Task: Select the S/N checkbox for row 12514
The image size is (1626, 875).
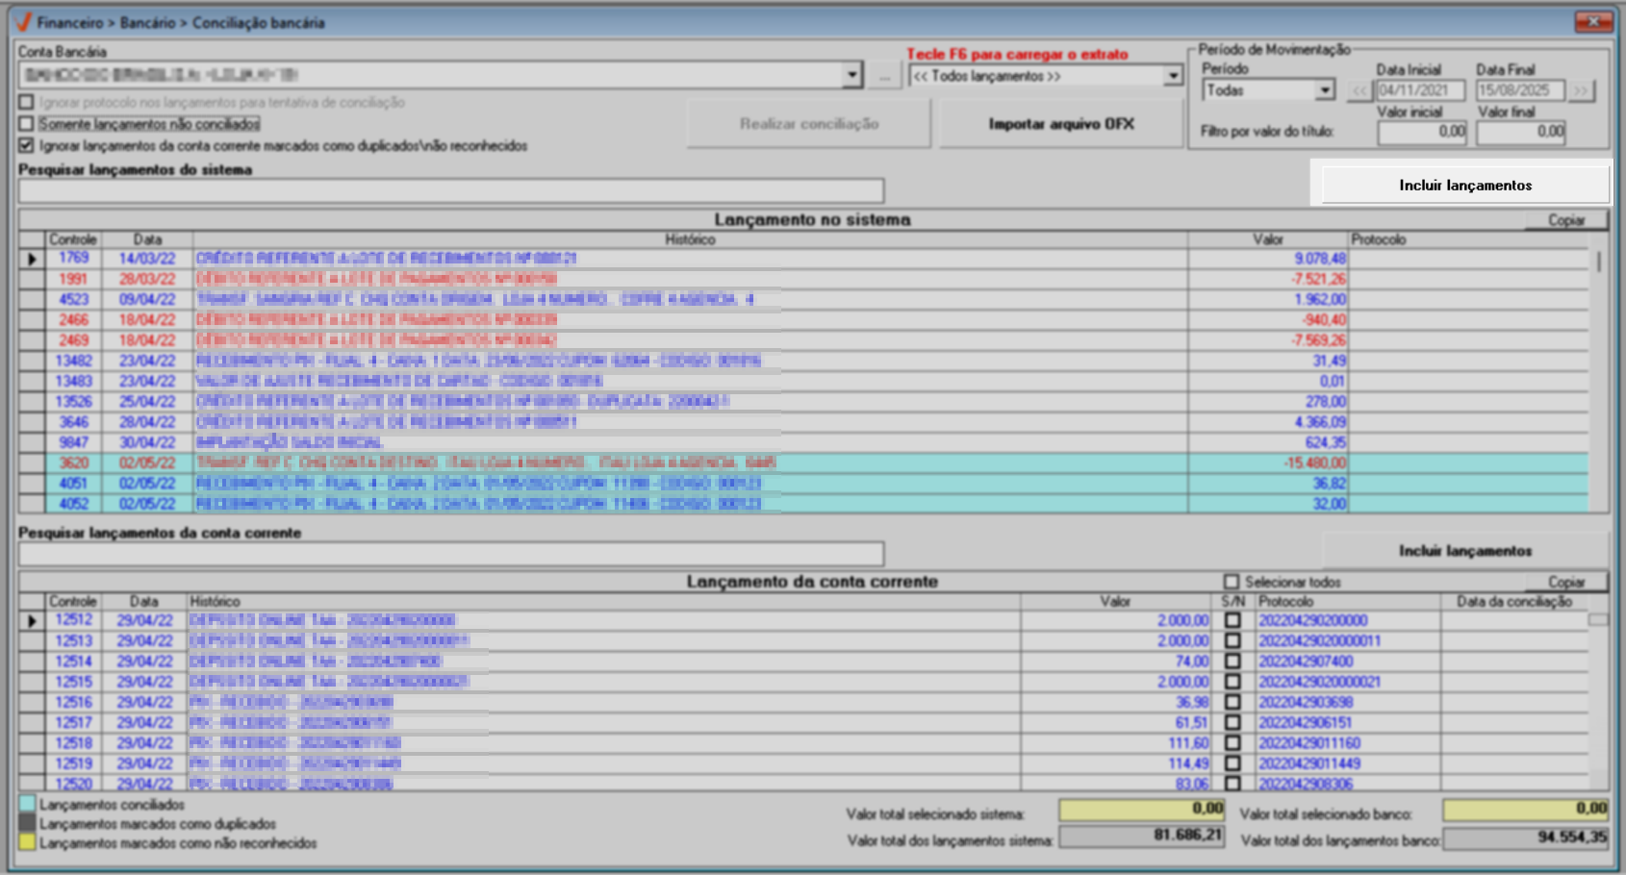Action: [1232, 662]
